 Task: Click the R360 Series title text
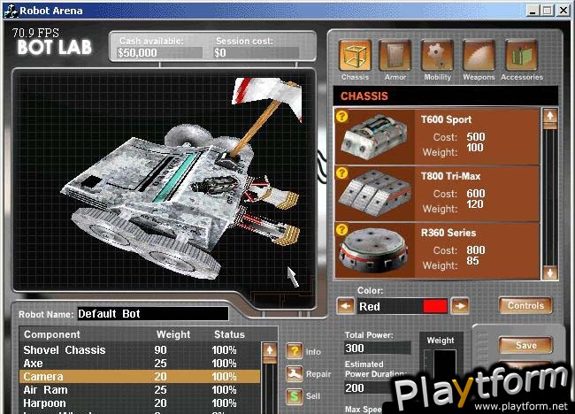click(448, 233)
